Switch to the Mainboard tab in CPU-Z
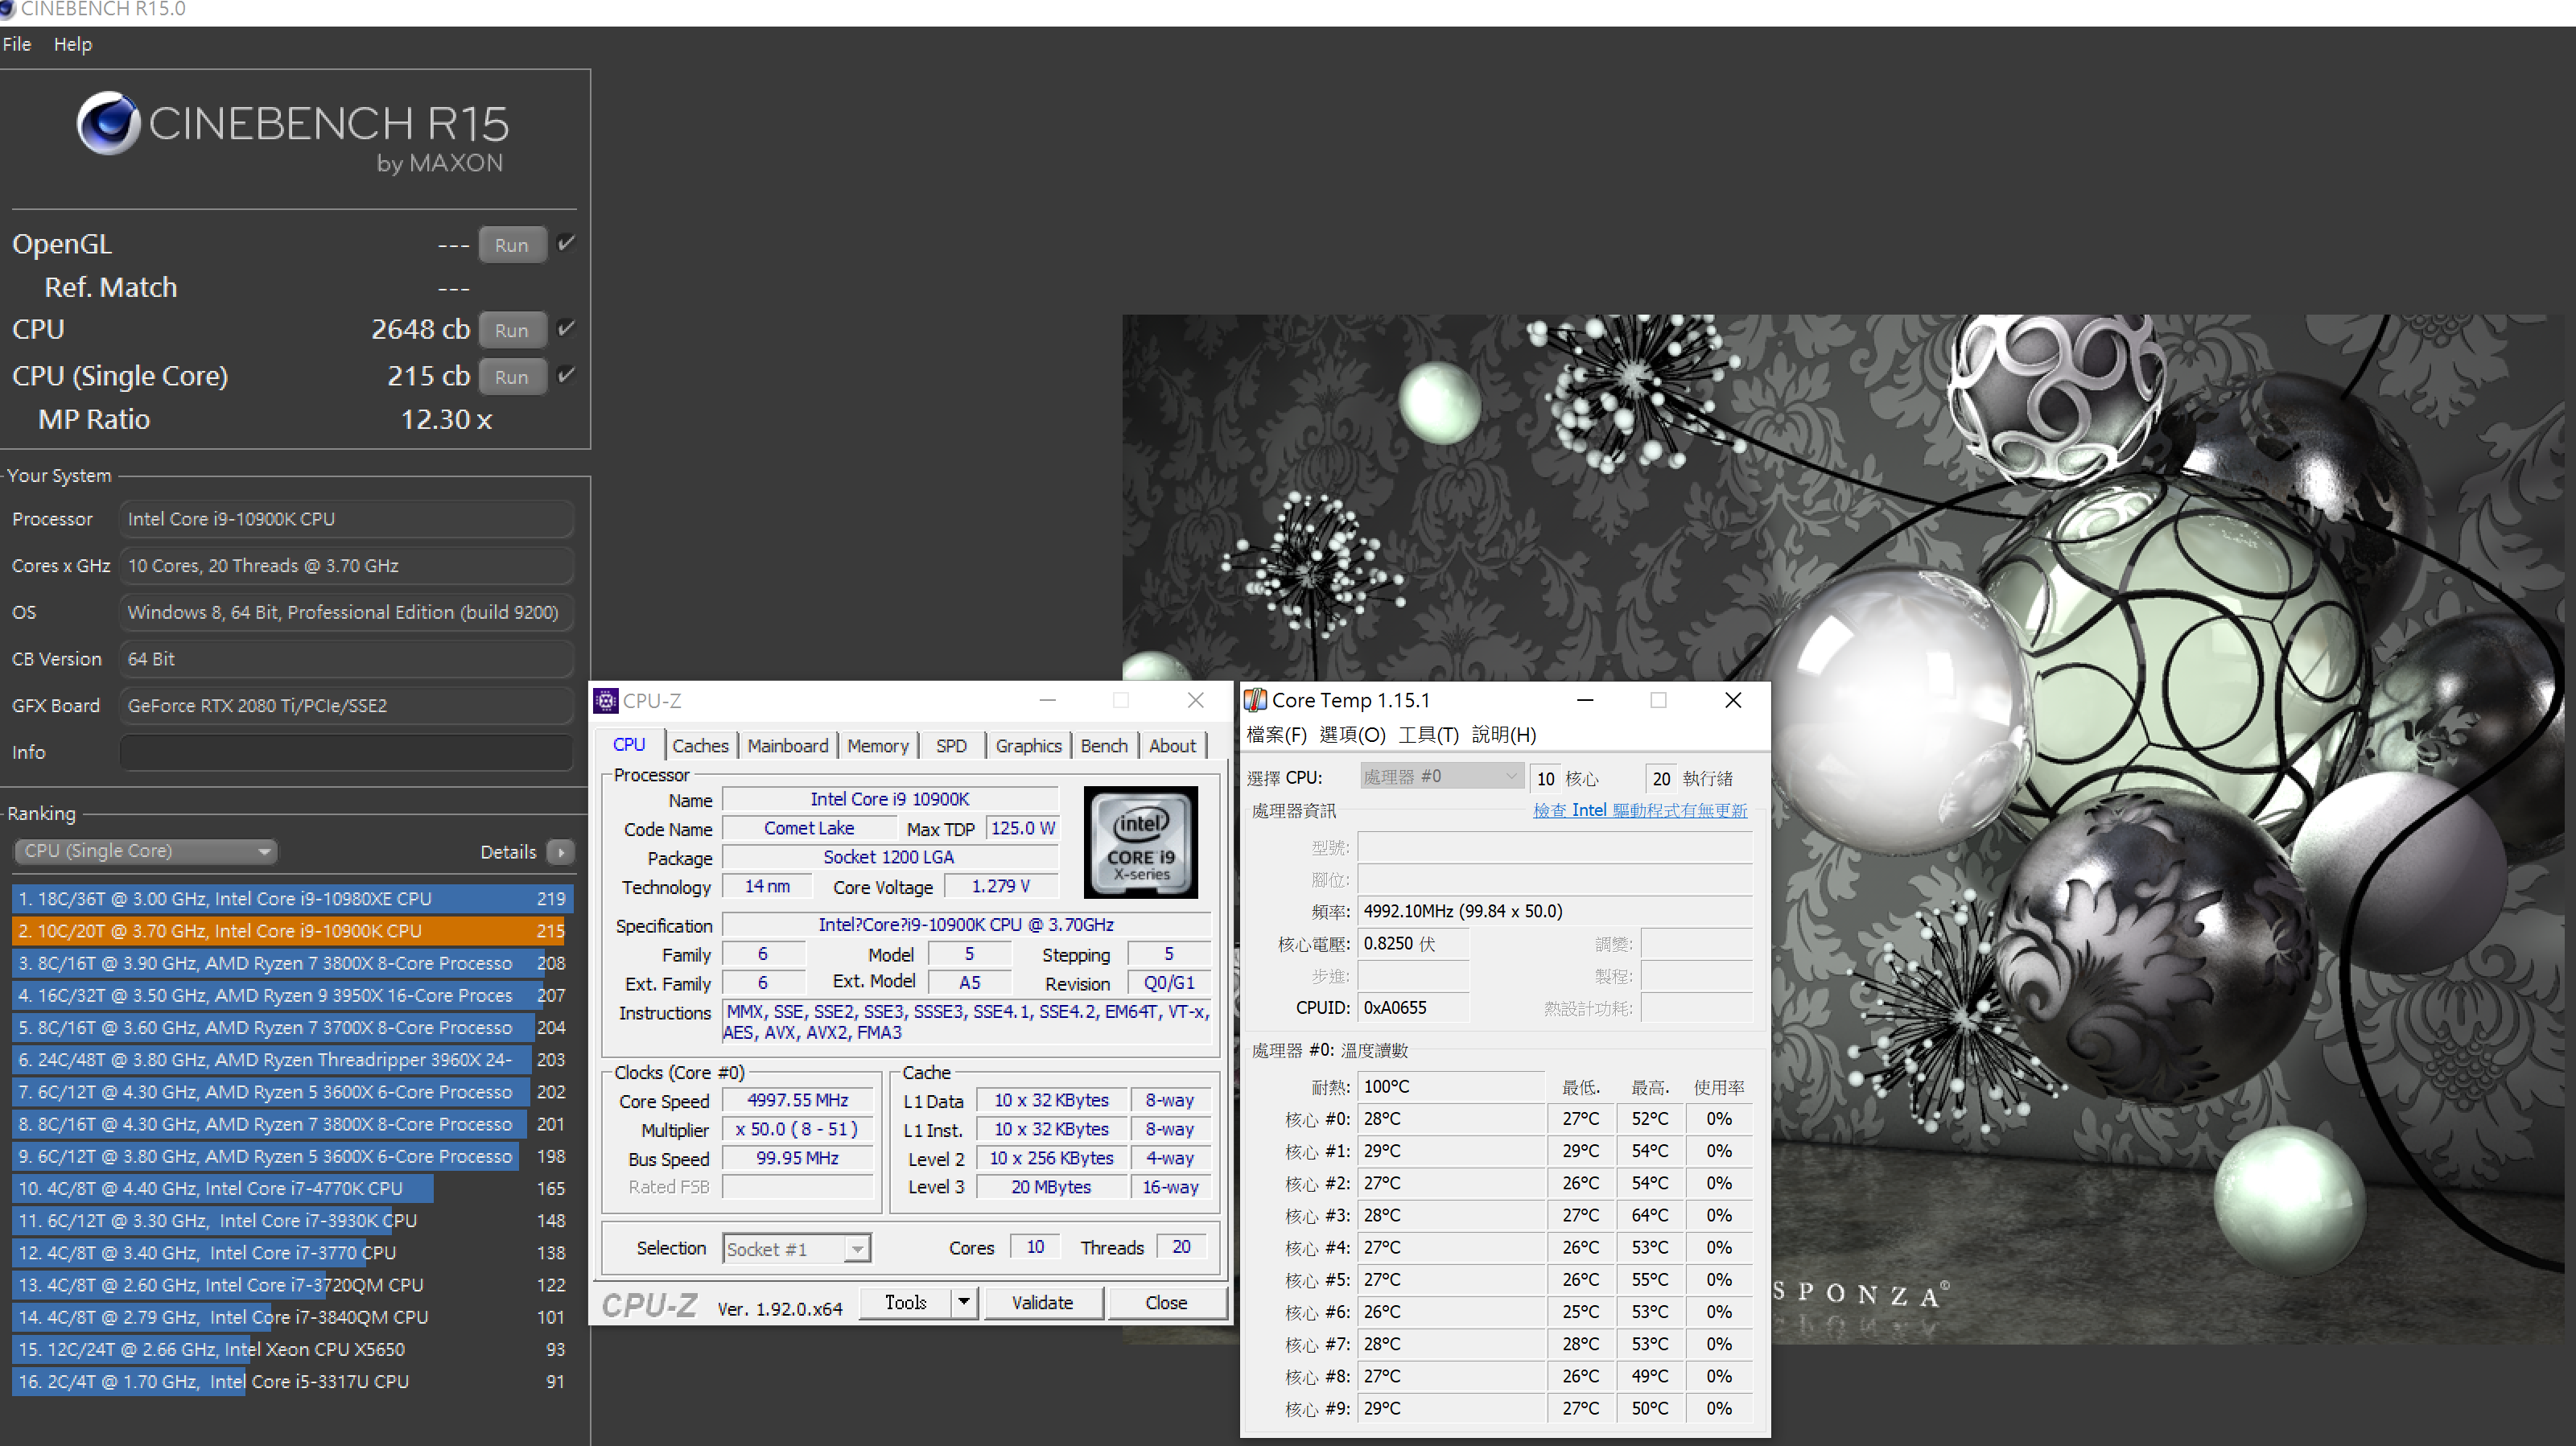Viewport: 2576px width, 1446px height. 788,746
